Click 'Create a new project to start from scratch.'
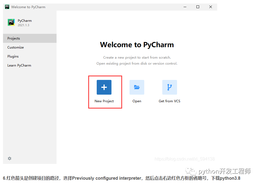Image resolution: width=259 pixels, height=183 pixels. click(x=137, y=57)
